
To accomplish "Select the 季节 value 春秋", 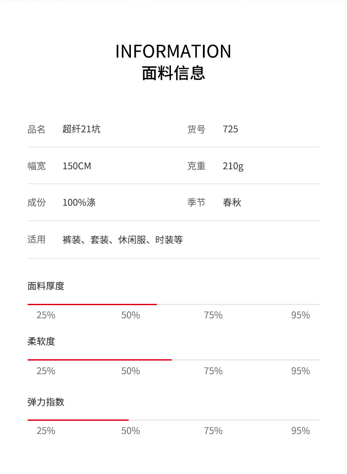I will (232, 203).
